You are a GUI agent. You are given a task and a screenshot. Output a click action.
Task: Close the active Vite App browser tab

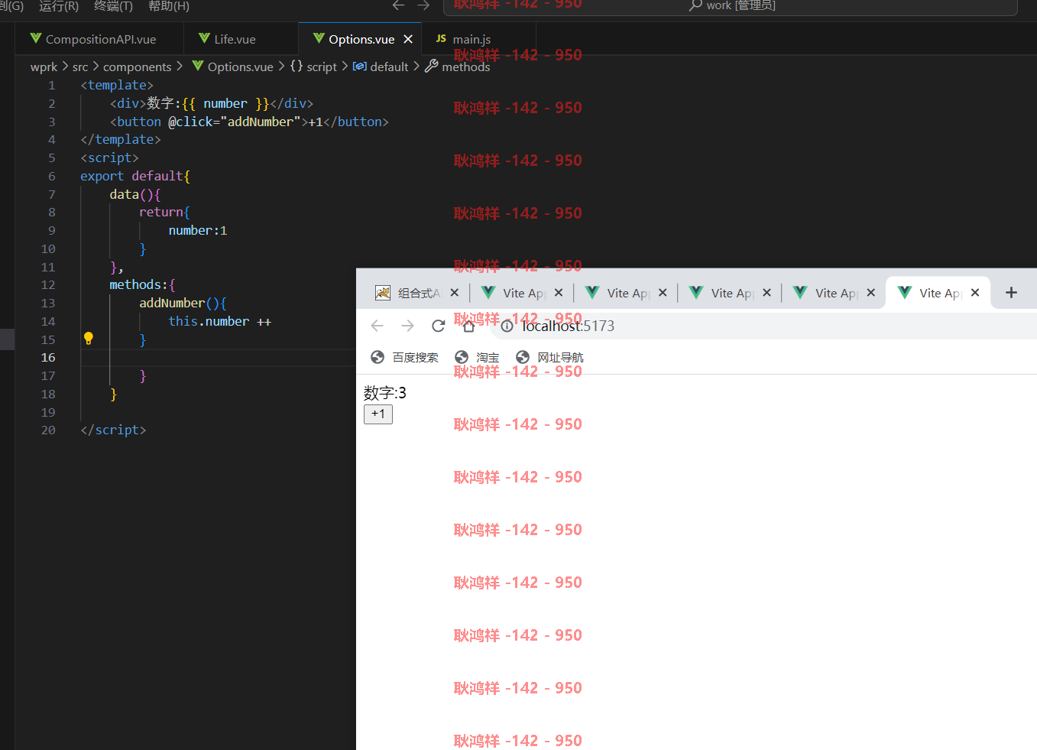(x=975, y=293)
